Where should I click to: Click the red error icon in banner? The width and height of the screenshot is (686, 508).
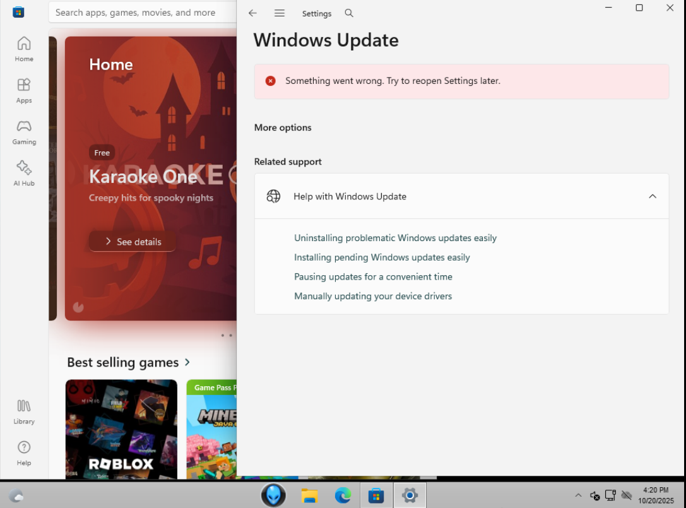(x=270, y=81)
